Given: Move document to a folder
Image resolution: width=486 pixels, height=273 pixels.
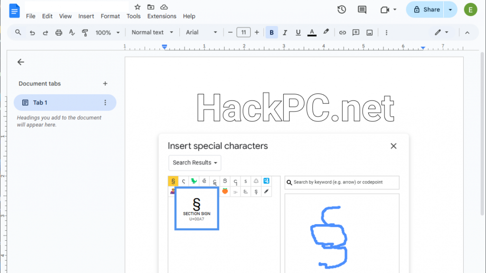Looking at the screenshot, I should [x=150, y=7].
